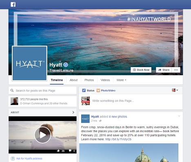
Task: Click the search magnifier icon
Action: pyautogui.click(x=12, y=90)
